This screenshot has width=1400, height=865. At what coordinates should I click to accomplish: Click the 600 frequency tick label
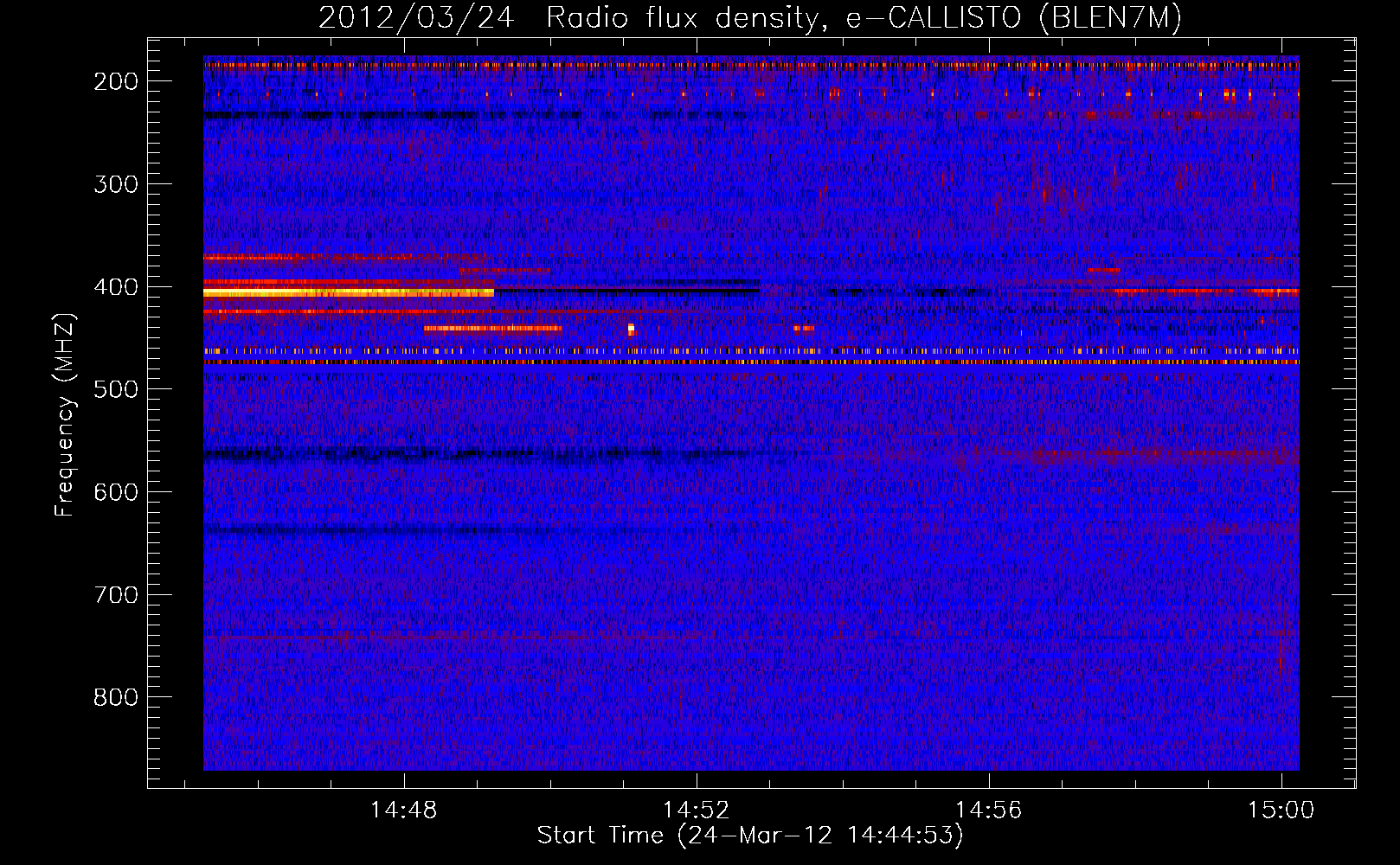[115, 492]
